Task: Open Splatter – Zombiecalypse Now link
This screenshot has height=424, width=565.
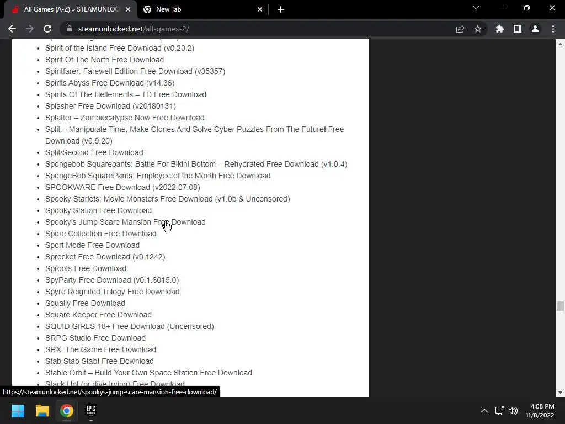Action: coord(125,118)
